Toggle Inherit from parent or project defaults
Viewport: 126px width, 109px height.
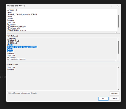pyautogui.click(x=8, y=93)
